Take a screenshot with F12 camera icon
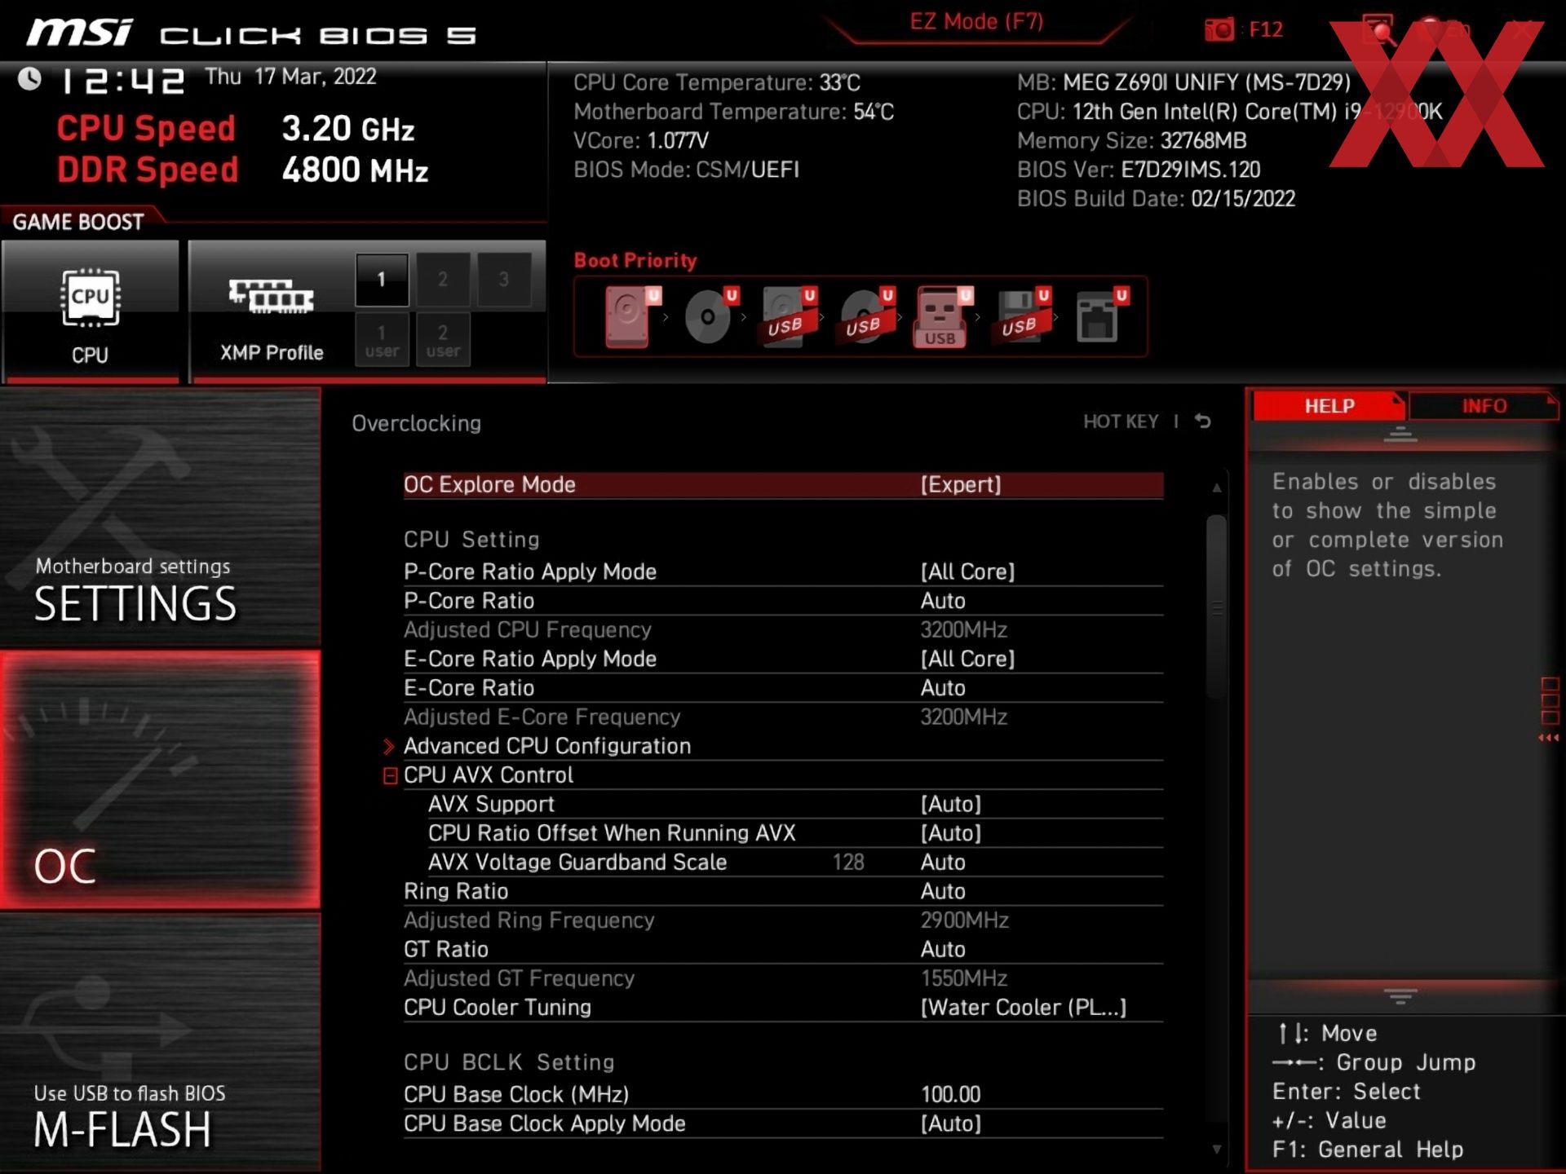Image resolution: width=1566 pixels, height=1174 pixels. pos(1219,30)
